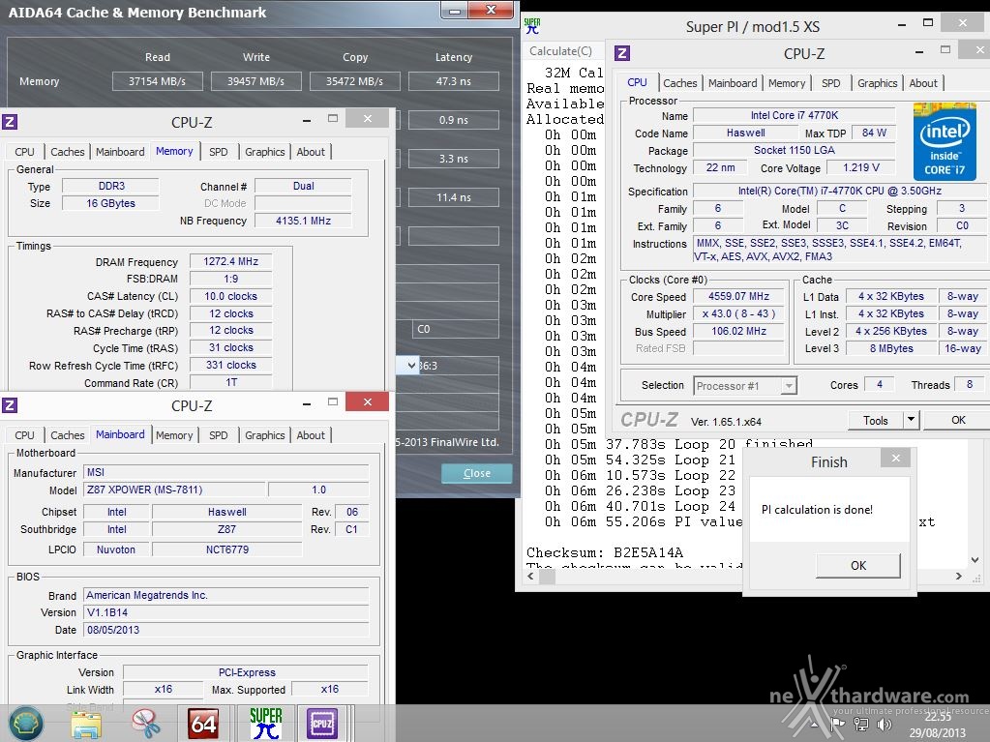Switch to About tab in CPU-Z CPU window
The width and height of the screenshot is (990, 742).
click(x=923, y=83)
